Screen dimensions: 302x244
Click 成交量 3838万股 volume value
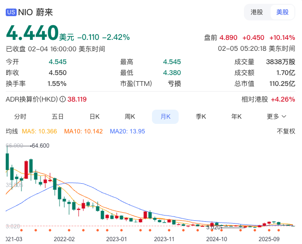point(281,62)
